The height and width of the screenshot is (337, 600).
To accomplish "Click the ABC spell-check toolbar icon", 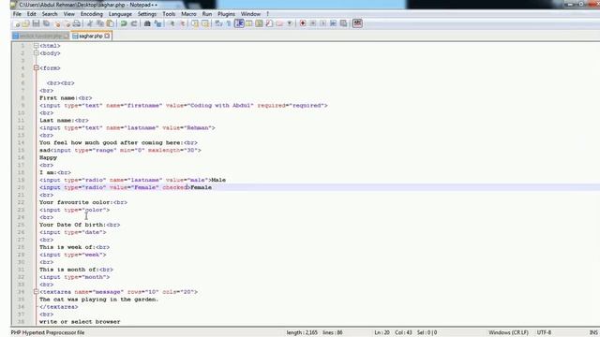I will pyautogui.click(x=357, y=23).
